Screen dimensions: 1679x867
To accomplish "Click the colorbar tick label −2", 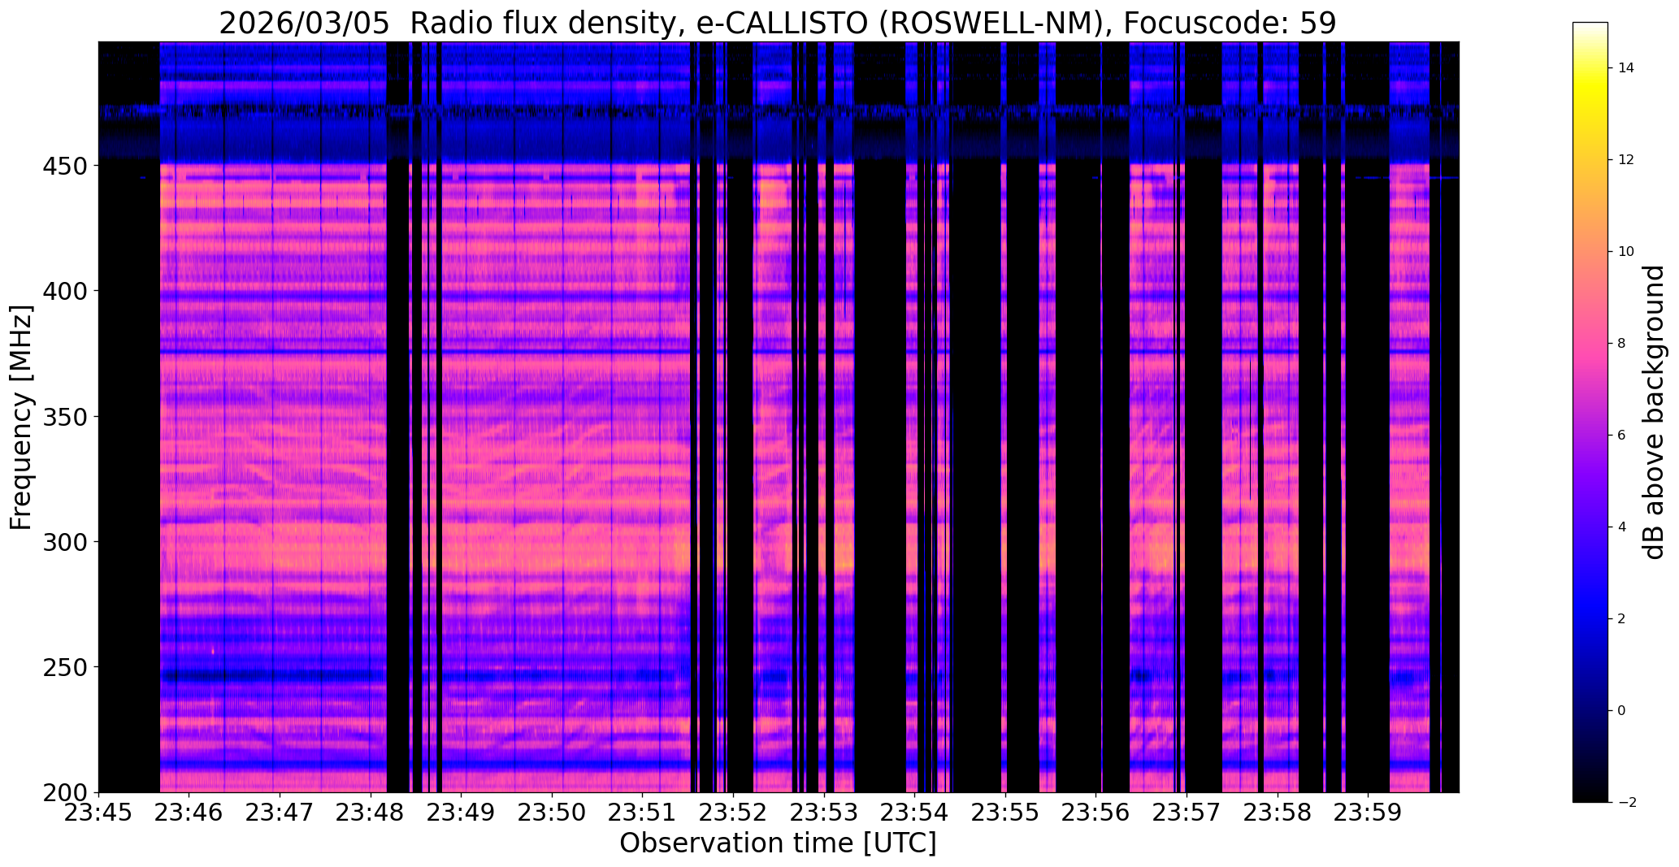I will tap(1626, 803).
